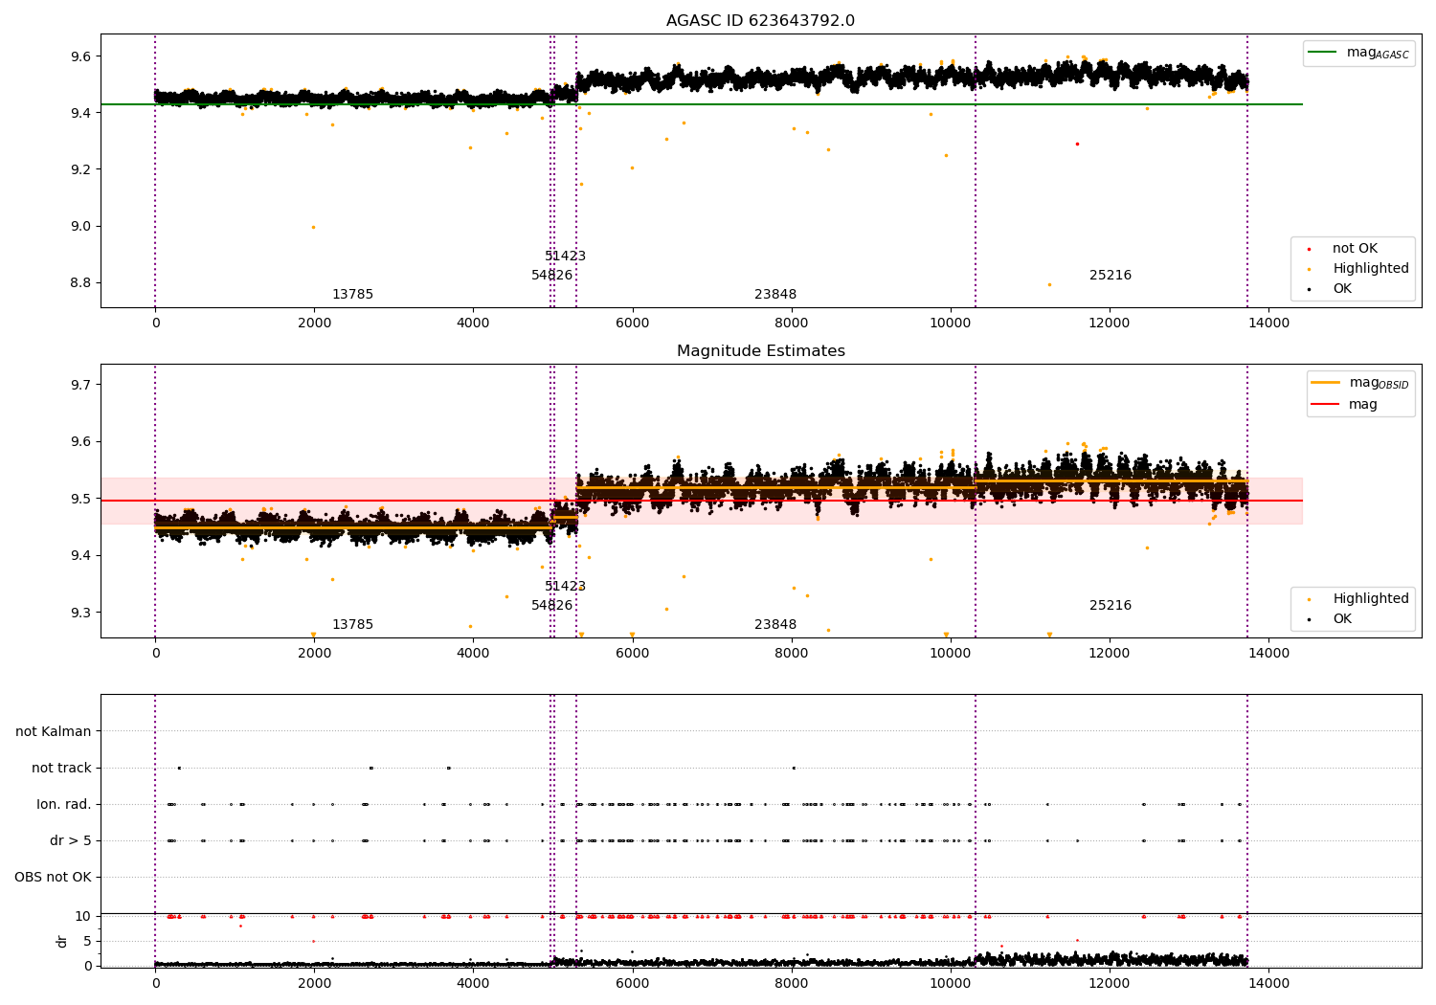Click the '9.3' y-tick label of middle plot
The image size is (1436, 1005).
pos(80,613)
